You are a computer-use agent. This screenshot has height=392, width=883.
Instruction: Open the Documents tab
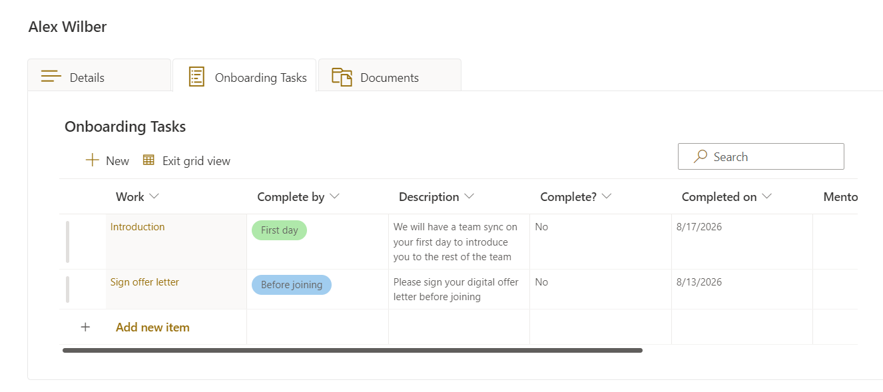(390, 75)
